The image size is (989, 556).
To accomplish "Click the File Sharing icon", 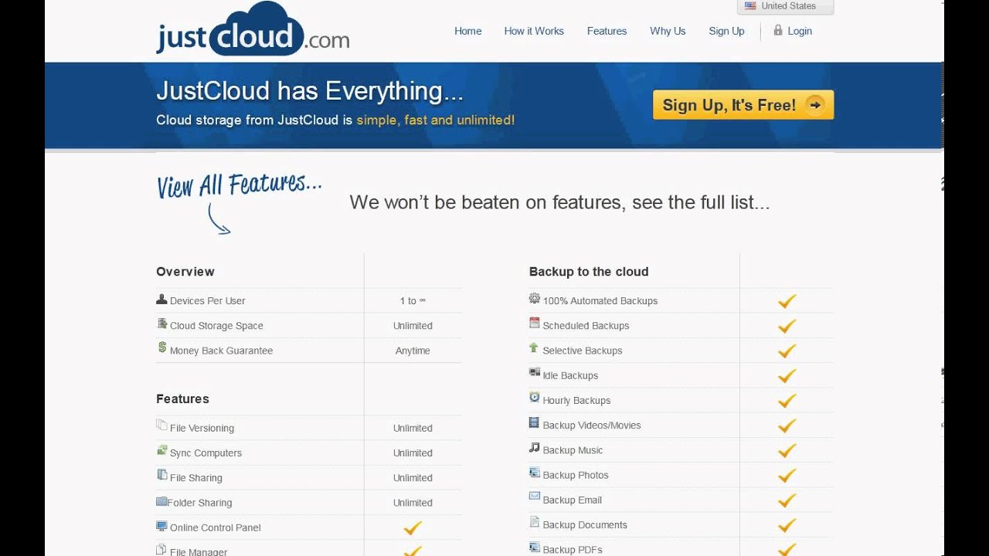I will (161, 475).
